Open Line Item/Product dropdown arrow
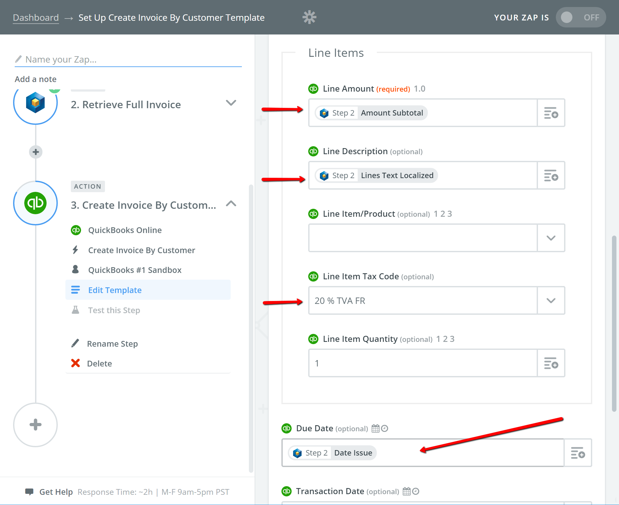Screen dimensions: 619x505 551,238
